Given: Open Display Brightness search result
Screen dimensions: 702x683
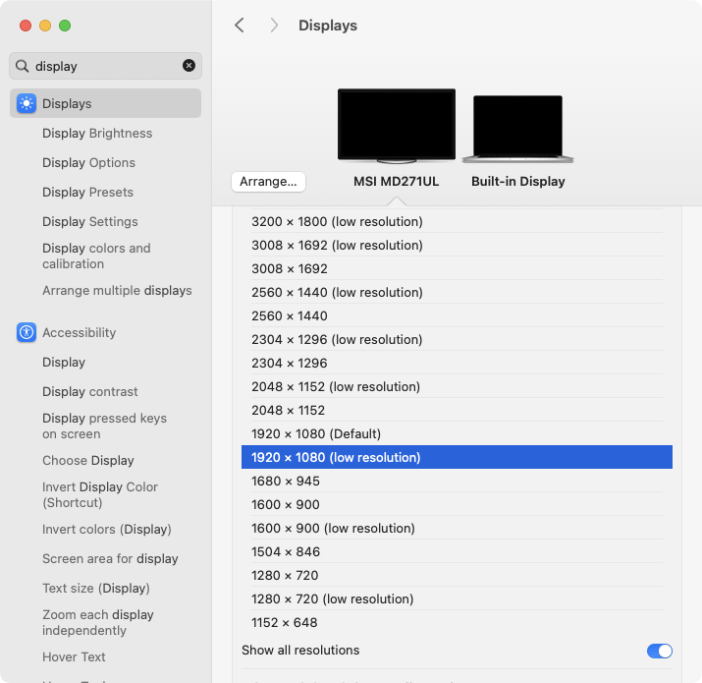Looking at the screenshot, I should pos(97,133).
